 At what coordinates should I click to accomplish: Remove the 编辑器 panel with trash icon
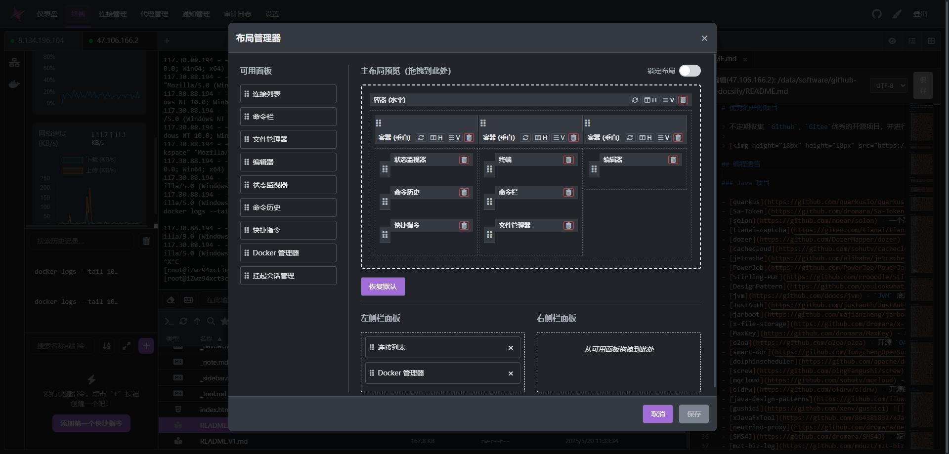coord(673,160)
